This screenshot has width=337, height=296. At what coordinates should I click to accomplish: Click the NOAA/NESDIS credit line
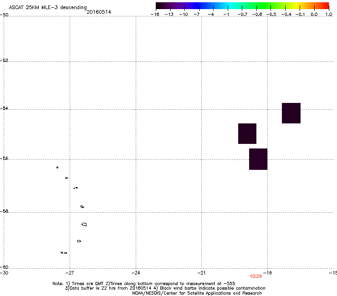[197, 293]
